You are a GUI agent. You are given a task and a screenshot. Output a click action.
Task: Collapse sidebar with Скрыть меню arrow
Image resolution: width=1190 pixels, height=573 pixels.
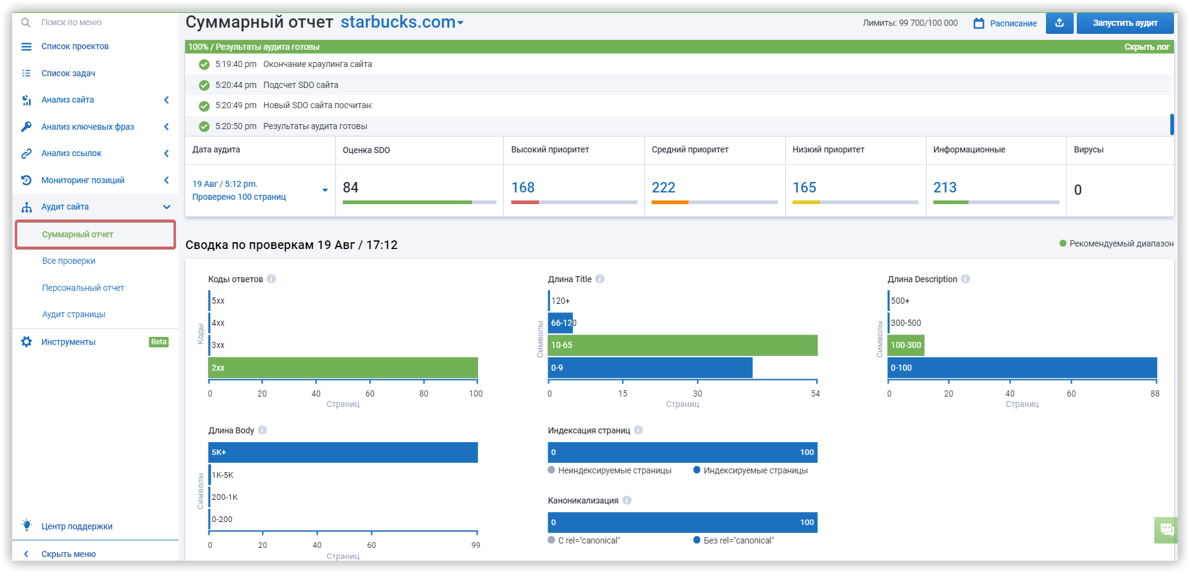pos(26,554)
